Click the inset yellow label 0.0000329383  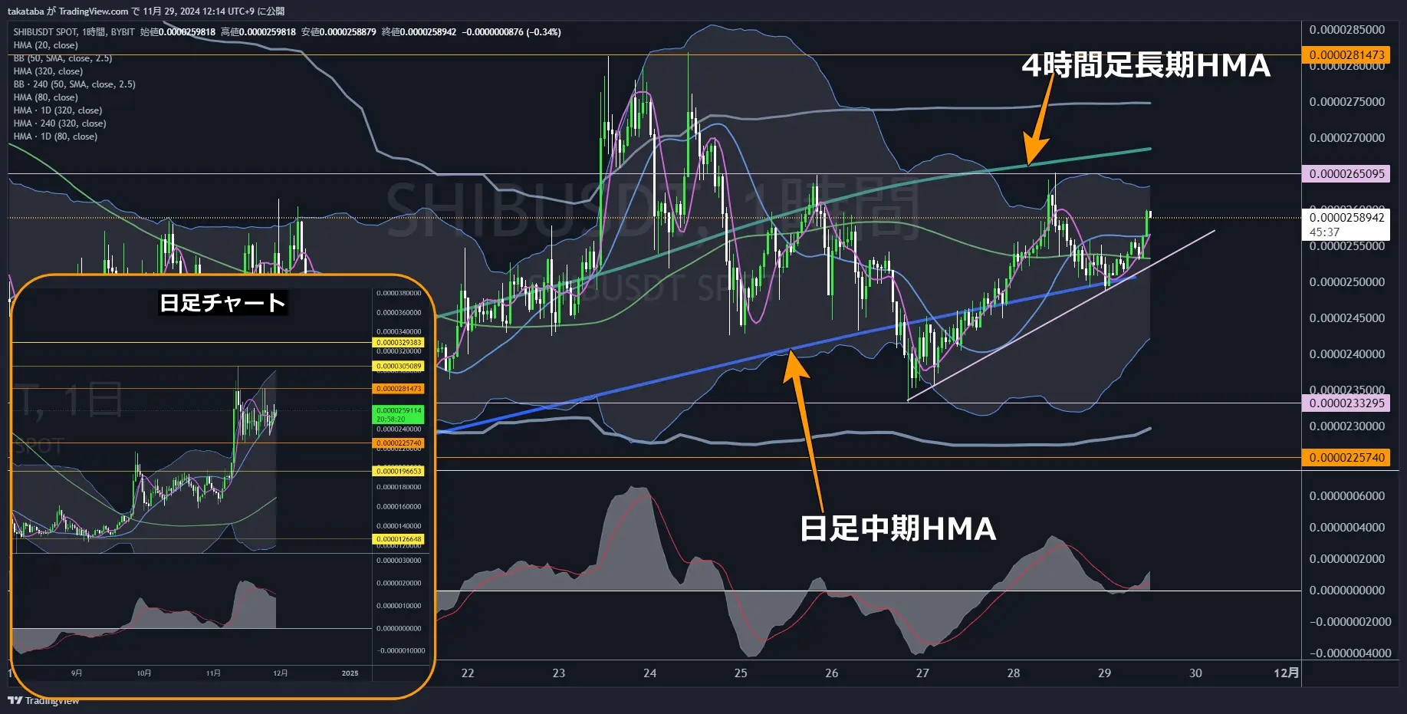(x=399, y=343)
